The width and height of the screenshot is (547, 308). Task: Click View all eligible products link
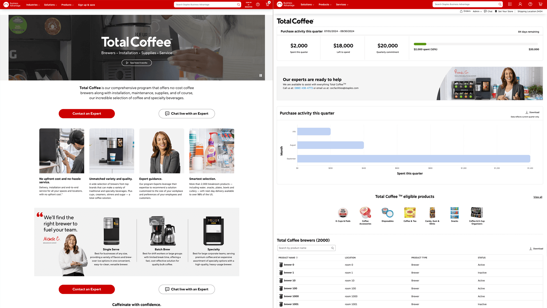tap(538, 197)
